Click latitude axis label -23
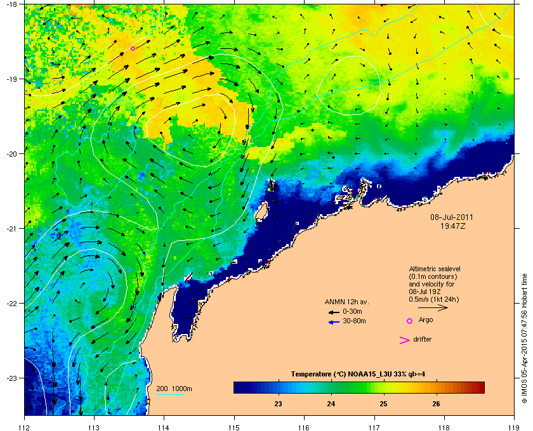The width and height of the screenshot is (533, 431). (x=11, y=378)
